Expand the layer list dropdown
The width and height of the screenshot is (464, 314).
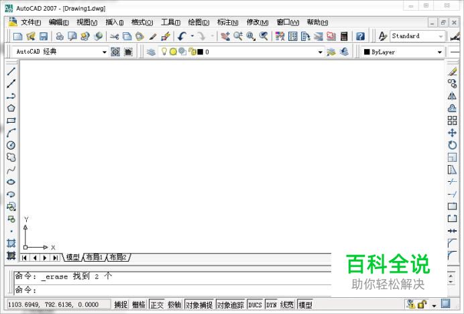point(321,52)
